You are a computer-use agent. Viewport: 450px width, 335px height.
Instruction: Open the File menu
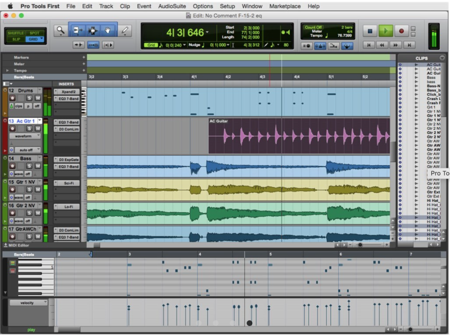pos(71,6)
